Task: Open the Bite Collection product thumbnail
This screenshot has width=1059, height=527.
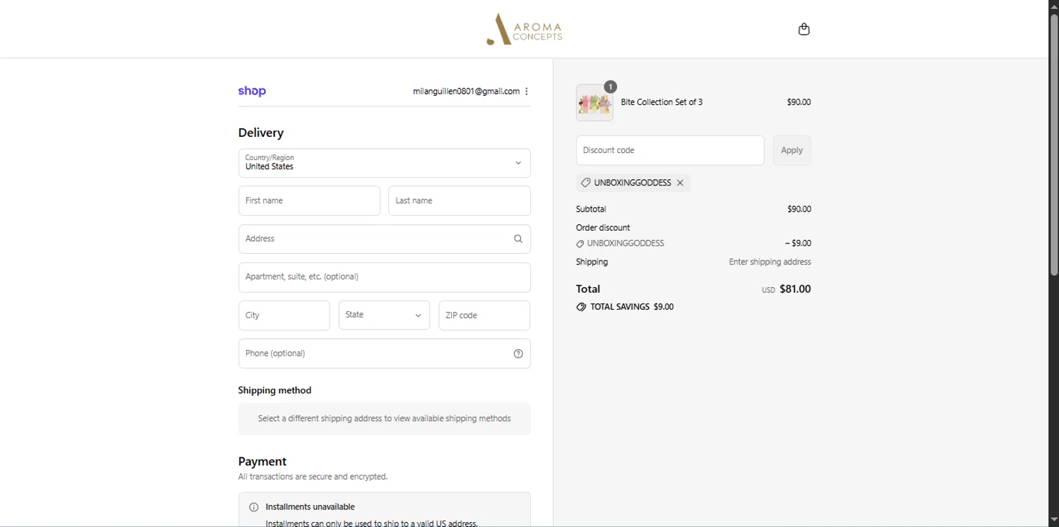Action: (x=594, y=103)
